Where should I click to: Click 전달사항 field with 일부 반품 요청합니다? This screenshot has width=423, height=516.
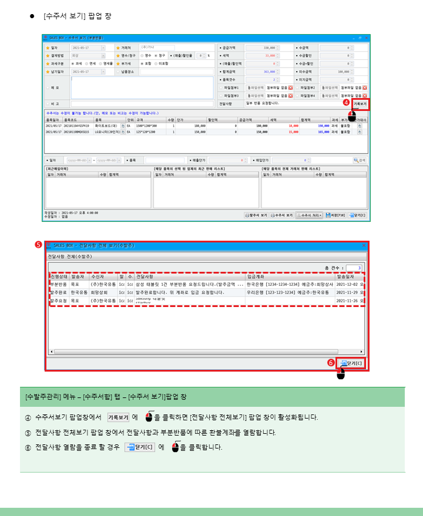coord(297,104)
